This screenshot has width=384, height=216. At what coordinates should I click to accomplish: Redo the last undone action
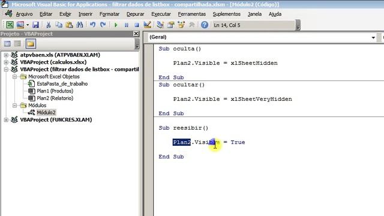(103, 25)
